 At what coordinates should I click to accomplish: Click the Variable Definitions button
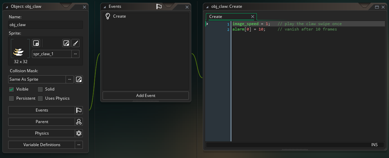(x=42, y=145)
